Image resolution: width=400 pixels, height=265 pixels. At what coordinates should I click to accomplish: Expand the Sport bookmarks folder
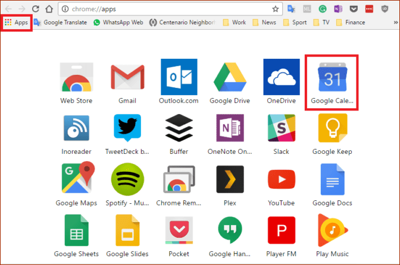(295, 23)
